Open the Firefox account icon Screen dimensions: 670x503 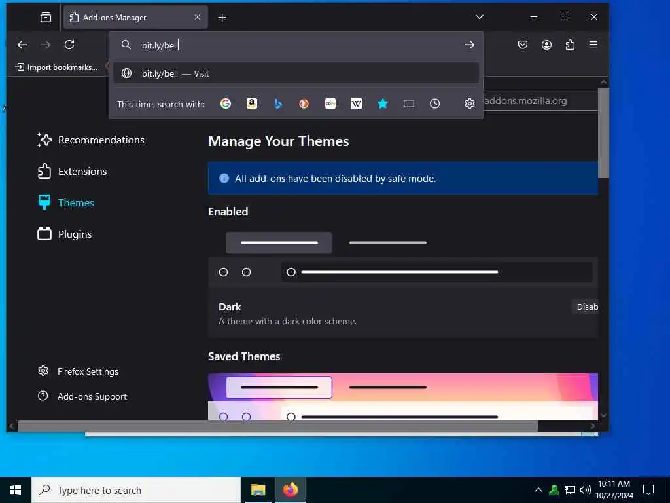[546, 45]
